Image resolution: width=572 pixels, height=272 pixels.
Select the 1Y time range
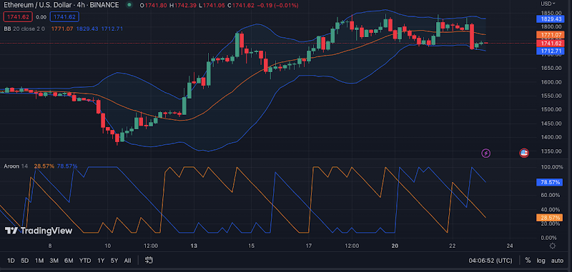pyautogui.click(x=101, y=261)
